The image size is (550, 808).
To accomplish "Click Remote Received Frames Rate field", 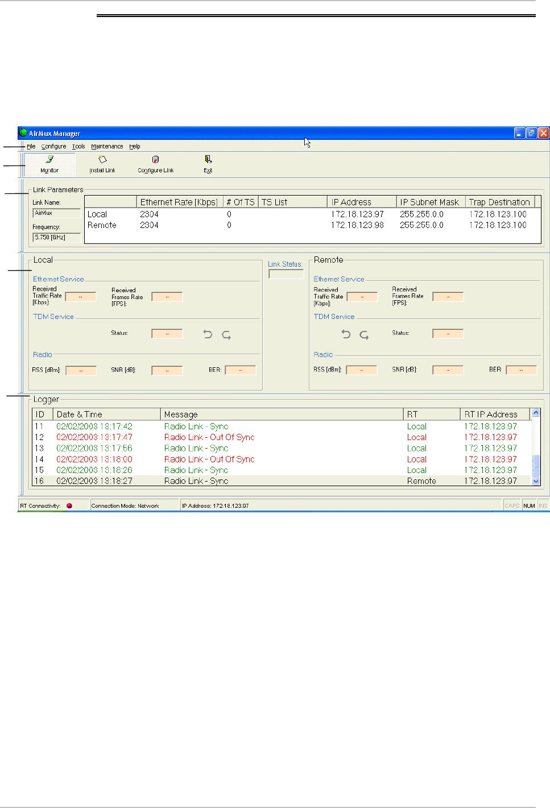I will pyautogui.click(x=448, y=296).
